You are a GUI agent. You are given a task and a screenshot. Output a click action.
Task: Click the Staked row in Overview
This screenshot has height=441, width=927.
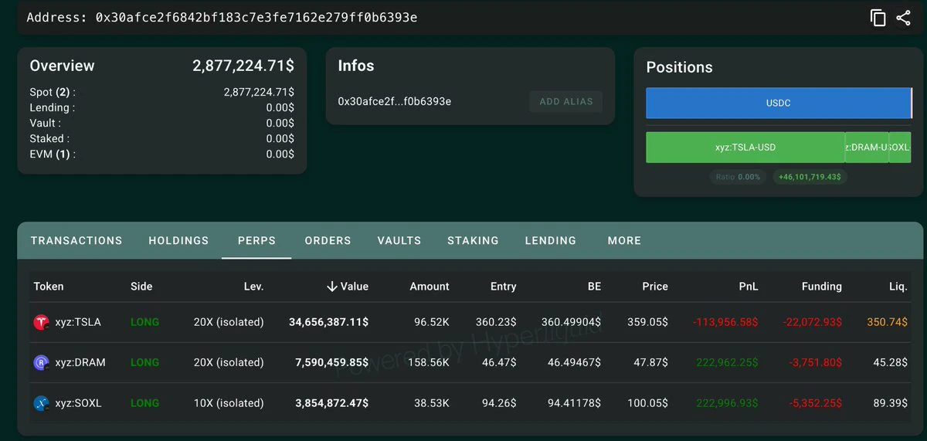tap(161, 138)
